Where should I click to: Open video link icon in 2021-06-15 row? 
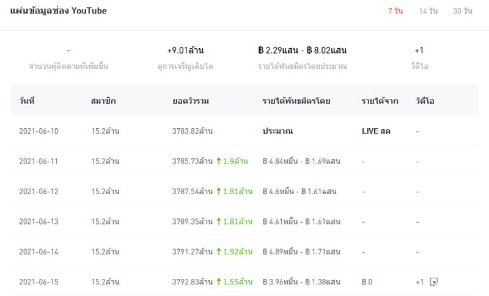(x=434, y=282)
